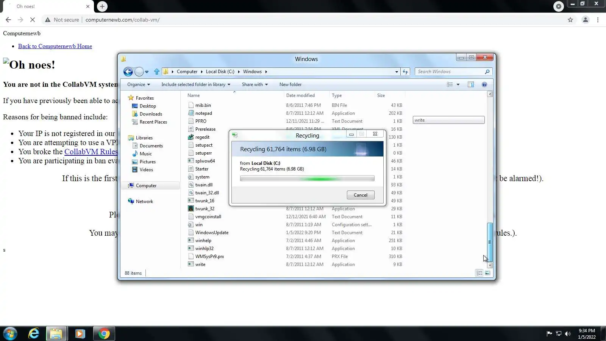The image size is (606, 341).
Task: Cancel the Recycling operation
Action: 361,195
